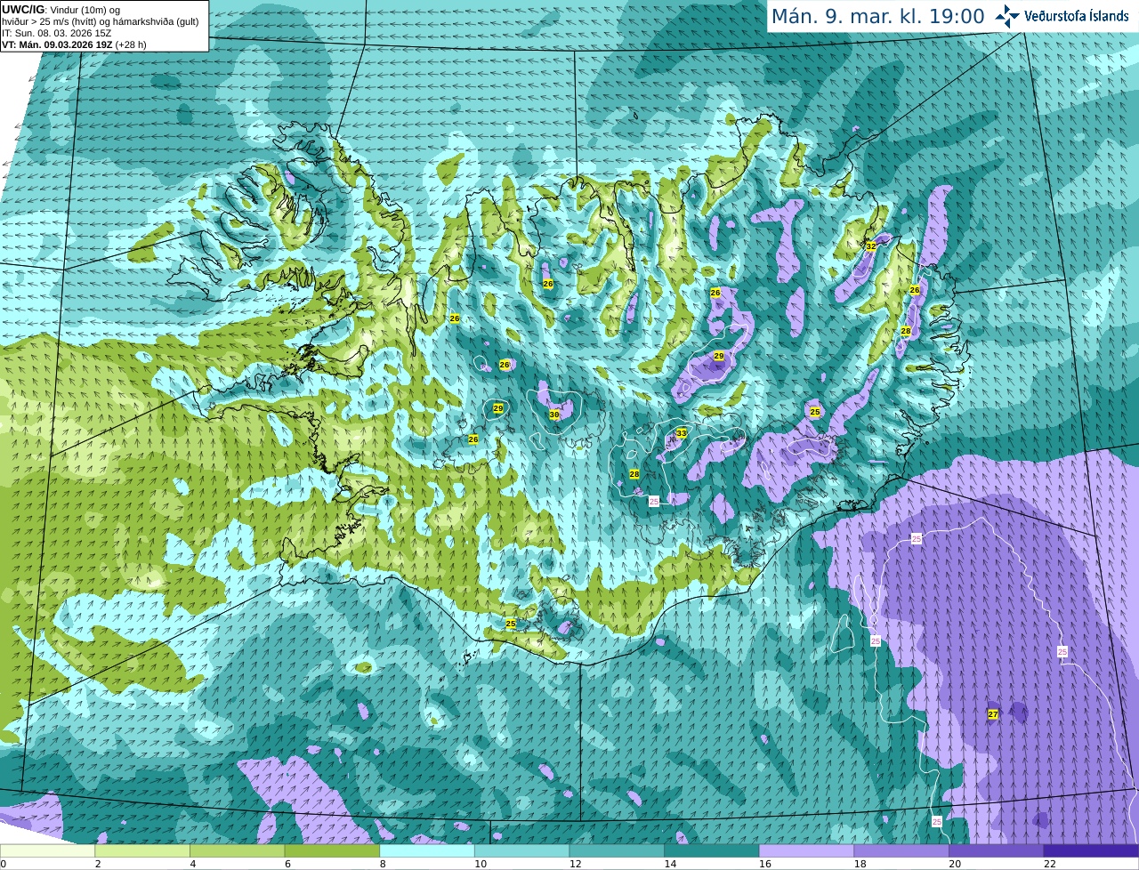1139x870 pixels.
Task: Select the date title Mán. 9. mar. kl. 19:00
Action: tap(877, 16)
